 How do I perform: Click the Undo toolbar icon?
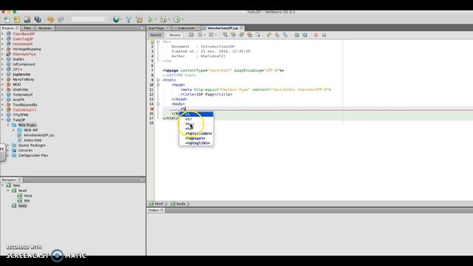[50, 20]
